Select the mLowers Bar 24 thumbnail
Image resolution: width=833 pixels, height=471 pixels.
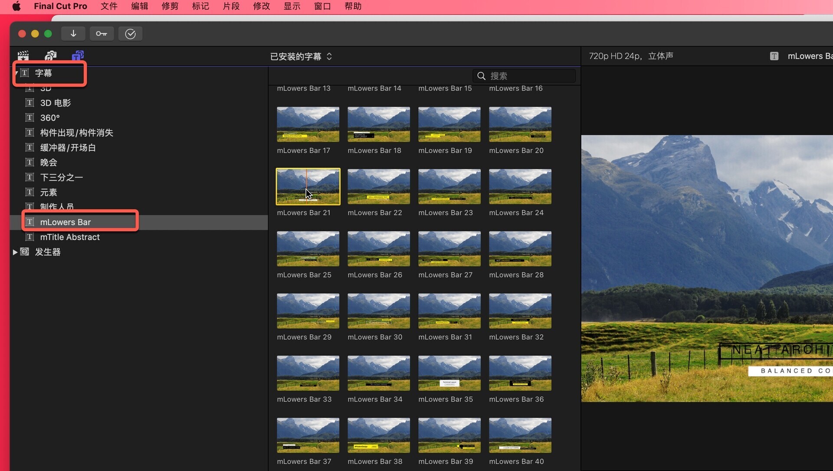coord(520,186)
